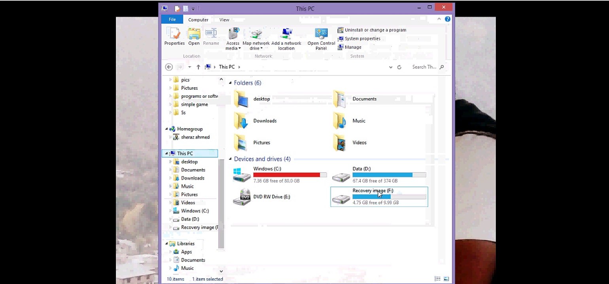Click the Data (D:) blue usage bar
The width and height of the screenshot is (609, 284).
click(389, 175)
